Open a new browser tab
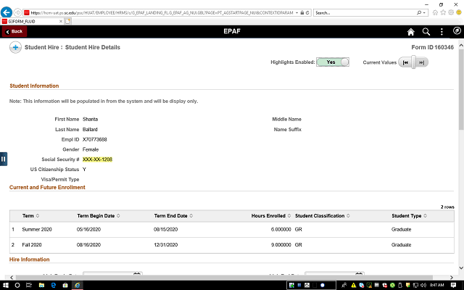The width and height of the screenshot is (464, 290). [x=68, y=21]
